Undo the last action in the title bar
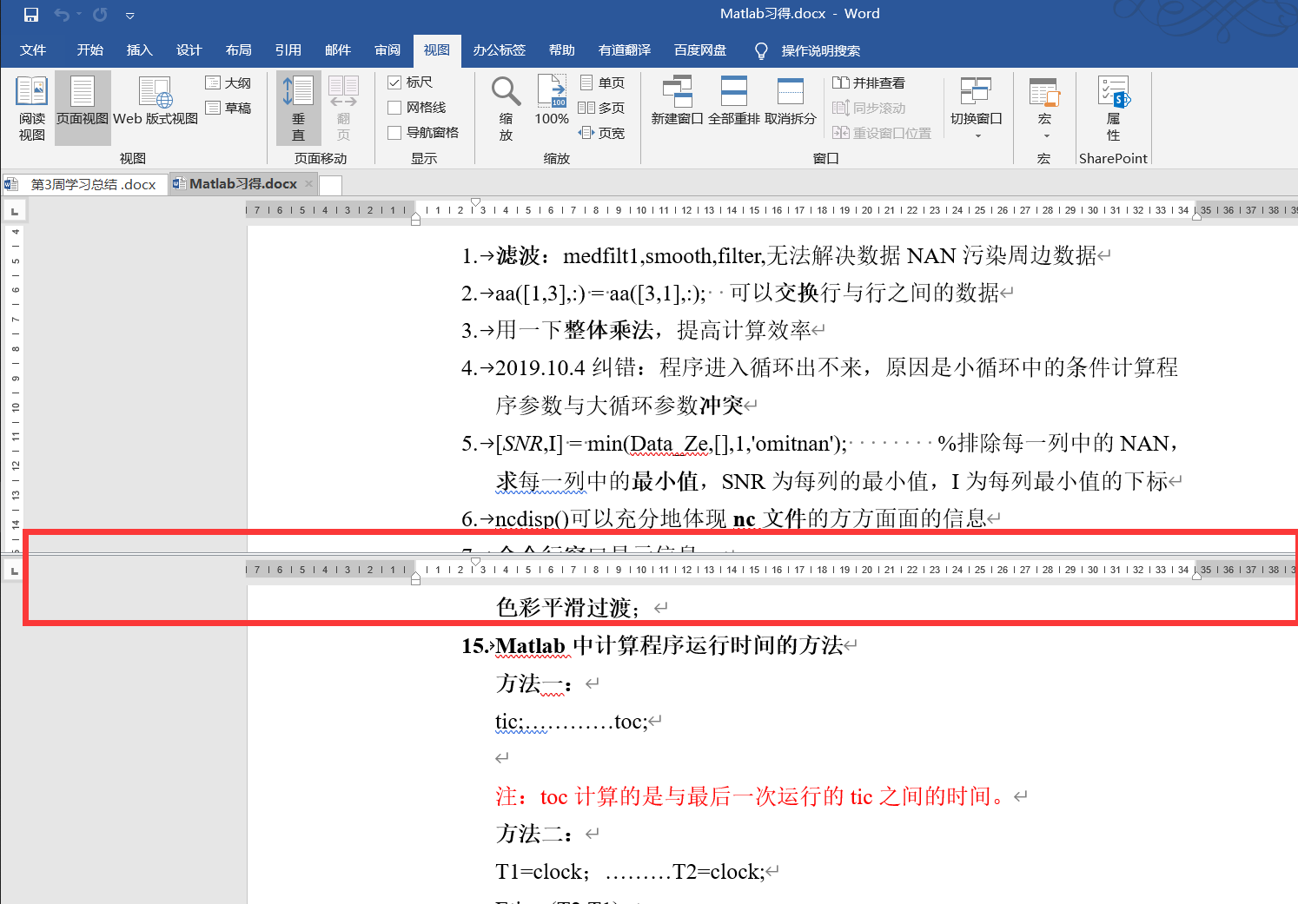 tap(61, 15)
